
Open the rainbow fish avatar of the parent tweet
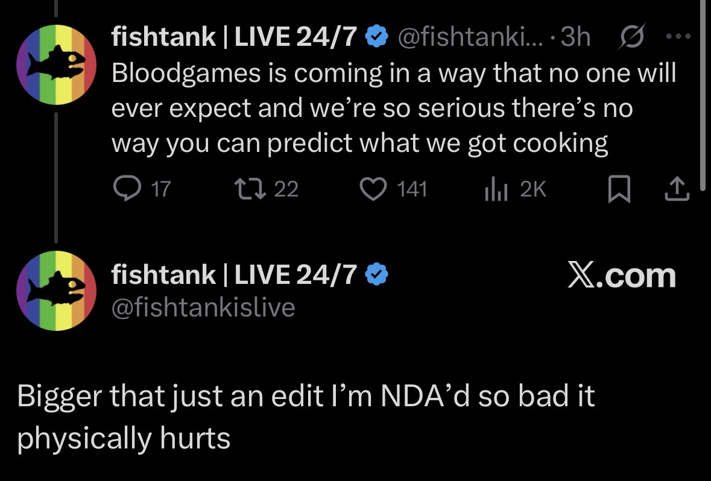coord(56,65)
